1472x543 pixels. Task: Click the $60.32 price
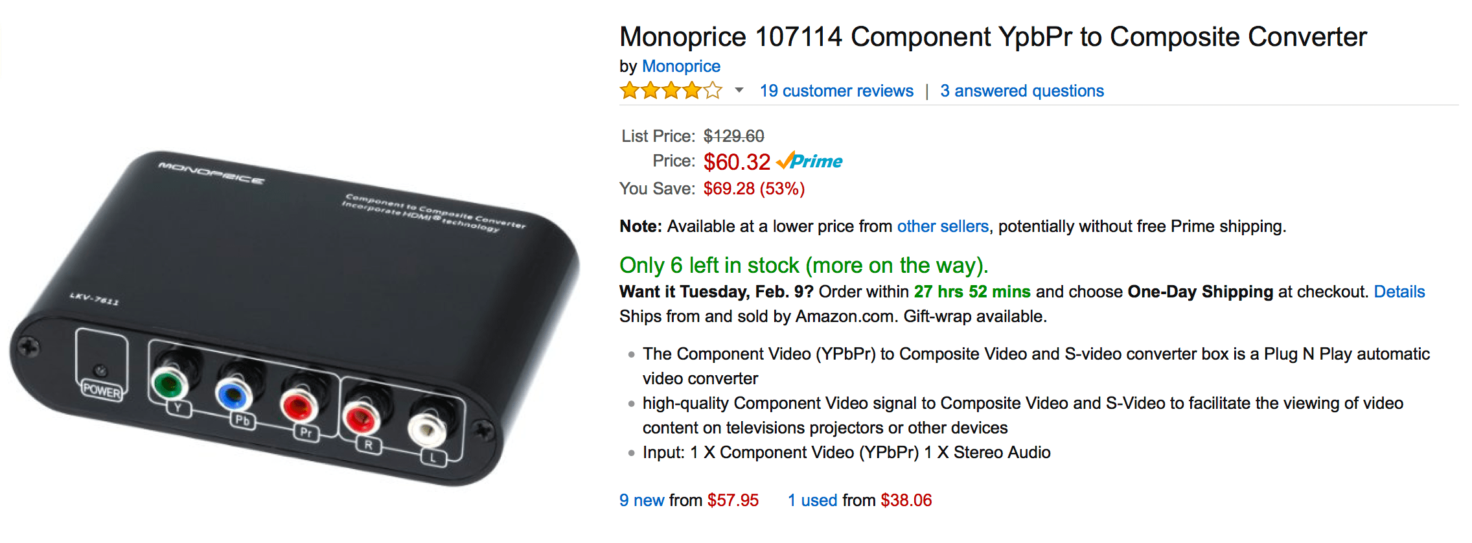tap(737, 162)
